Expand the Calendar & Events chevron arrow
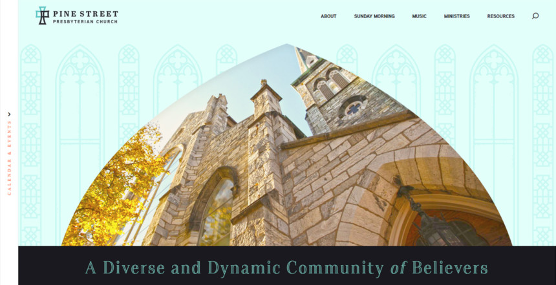Screen dimensions: 556x285 point(9,114)
